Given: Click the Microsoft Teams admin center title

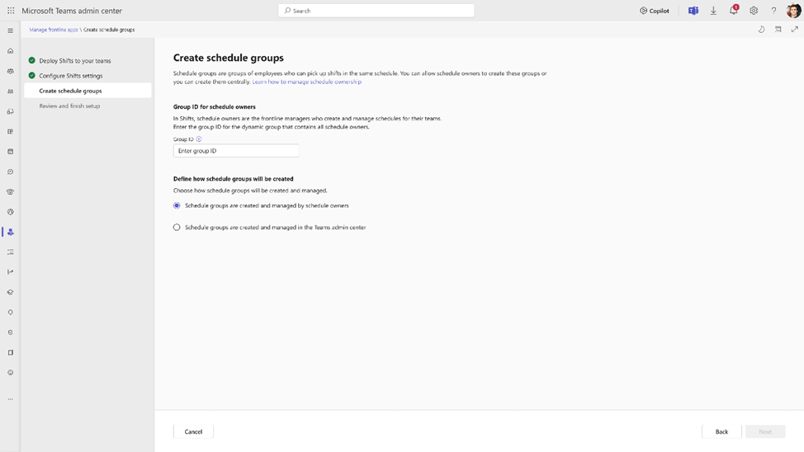Looking at the screenshot, I should pos(72,10).
